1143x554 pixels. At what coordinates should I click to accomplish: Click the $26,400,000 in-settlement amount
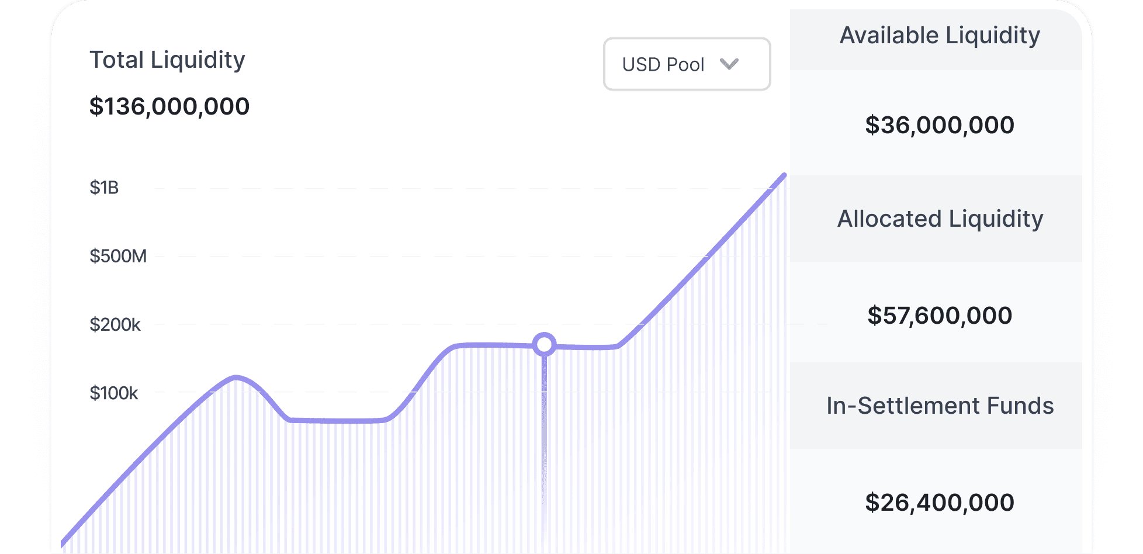coord(940,502)
